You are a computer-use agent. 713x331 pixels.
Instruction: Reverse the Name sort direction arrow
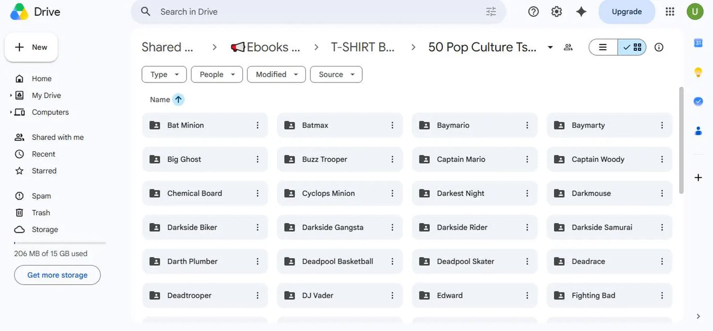178,99
